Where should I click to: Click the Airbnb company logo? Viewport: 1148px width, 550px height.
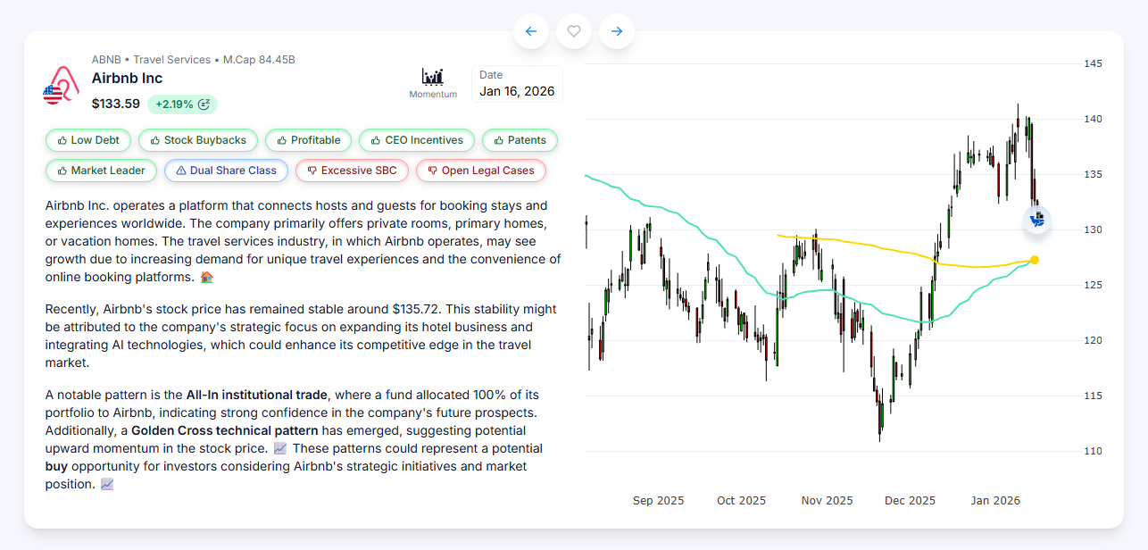[x=61, y=86]
